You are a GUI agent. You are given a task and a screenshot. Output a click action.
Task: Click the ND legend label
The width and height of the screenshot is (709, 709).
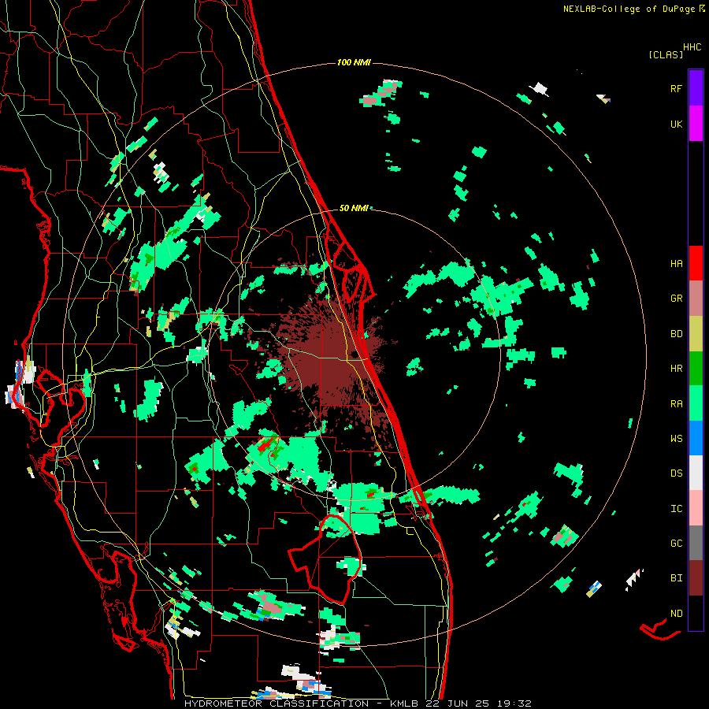676,613
